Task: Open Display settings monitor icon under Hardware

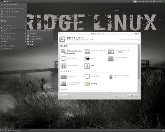Action: 87,77
